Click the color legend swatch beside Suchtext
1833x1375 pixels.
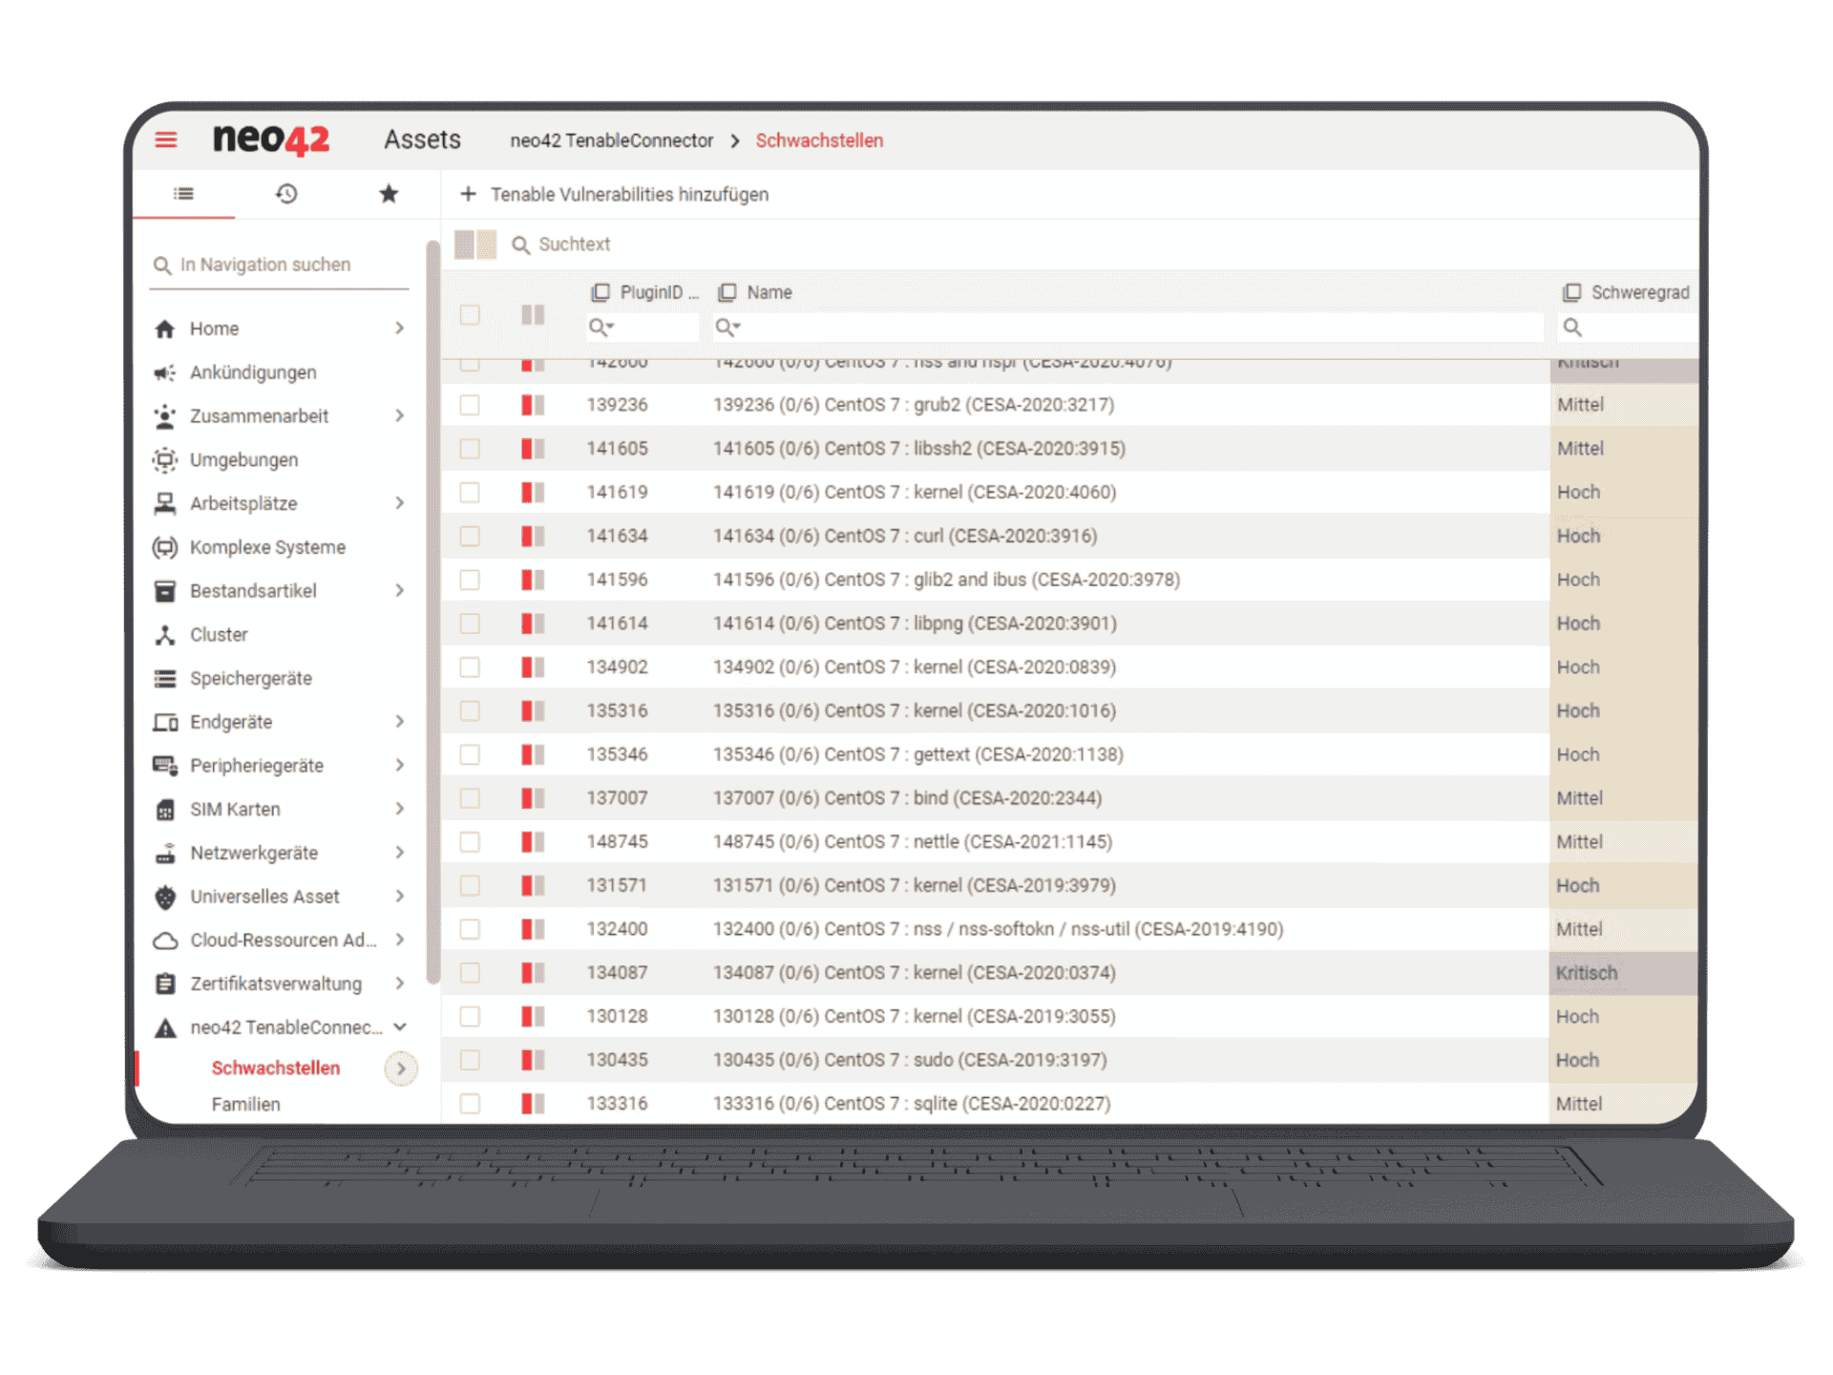[x=475, y=244]
